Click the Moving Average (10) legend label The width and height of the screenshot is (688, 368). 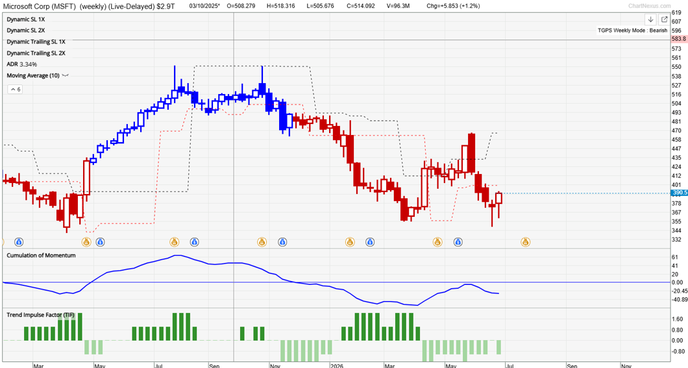pos(33,75)
